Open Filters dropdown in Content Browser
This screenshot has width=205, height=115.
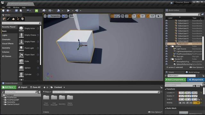tap(47, 92)
